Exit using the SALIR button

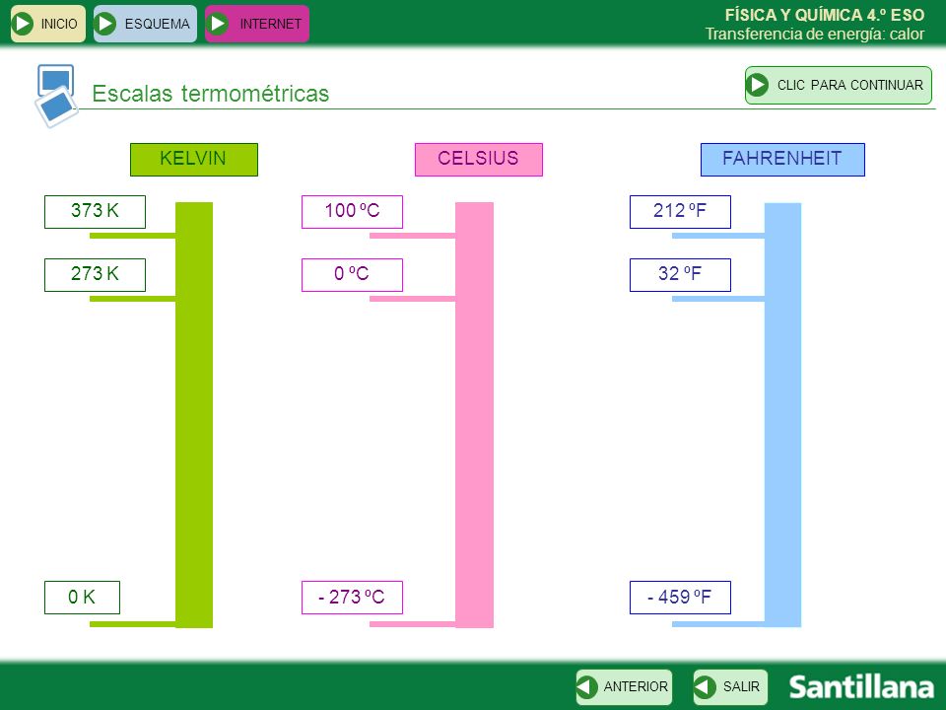click(x=730, y=687)
